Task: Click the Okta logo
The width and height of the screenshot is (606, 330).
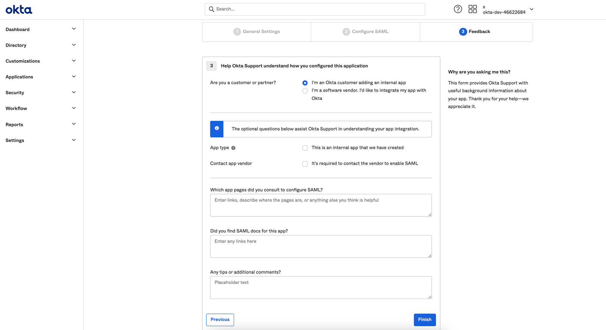Action: [19, 10]
